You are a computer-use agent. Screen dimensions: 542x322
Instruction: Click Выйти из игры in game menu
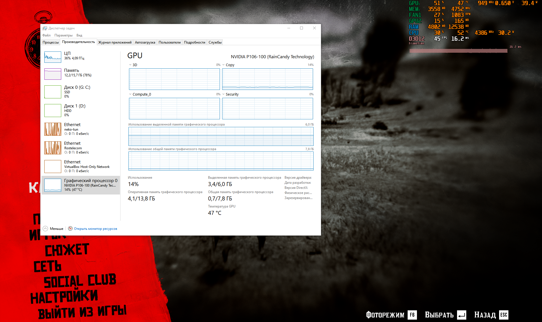pos(82,312)
